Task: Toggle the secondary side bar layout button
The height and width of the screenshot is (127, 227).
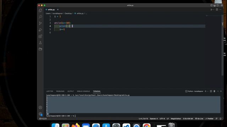Action: pos(217,5)
